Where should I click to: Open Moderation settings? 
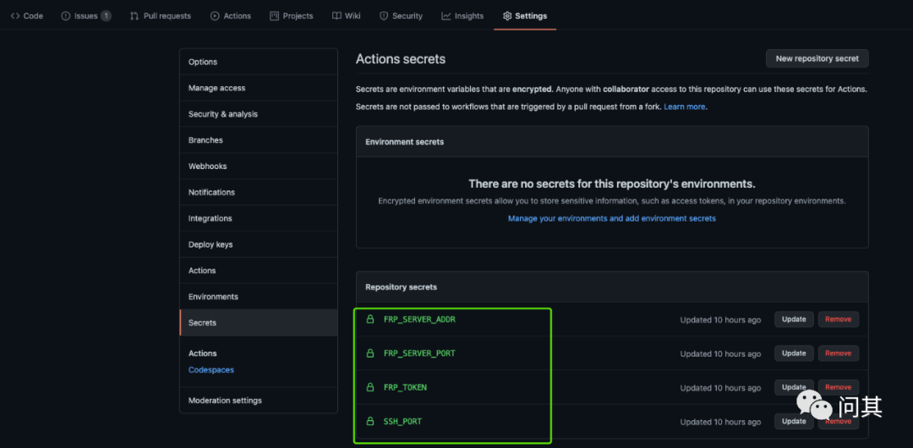click(x=259, y=401)
